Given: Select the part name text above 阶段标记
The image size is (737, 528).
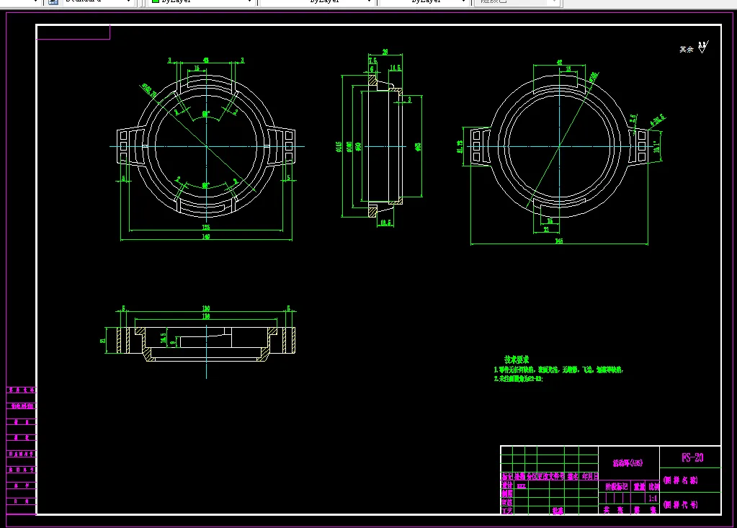Looking at the screenshot, I should pos(627,463).
